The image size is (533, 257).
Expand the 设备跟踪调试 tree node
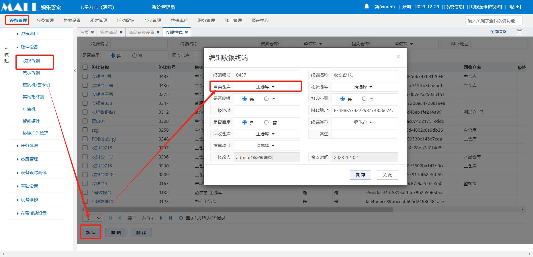[x=18, y=173]
